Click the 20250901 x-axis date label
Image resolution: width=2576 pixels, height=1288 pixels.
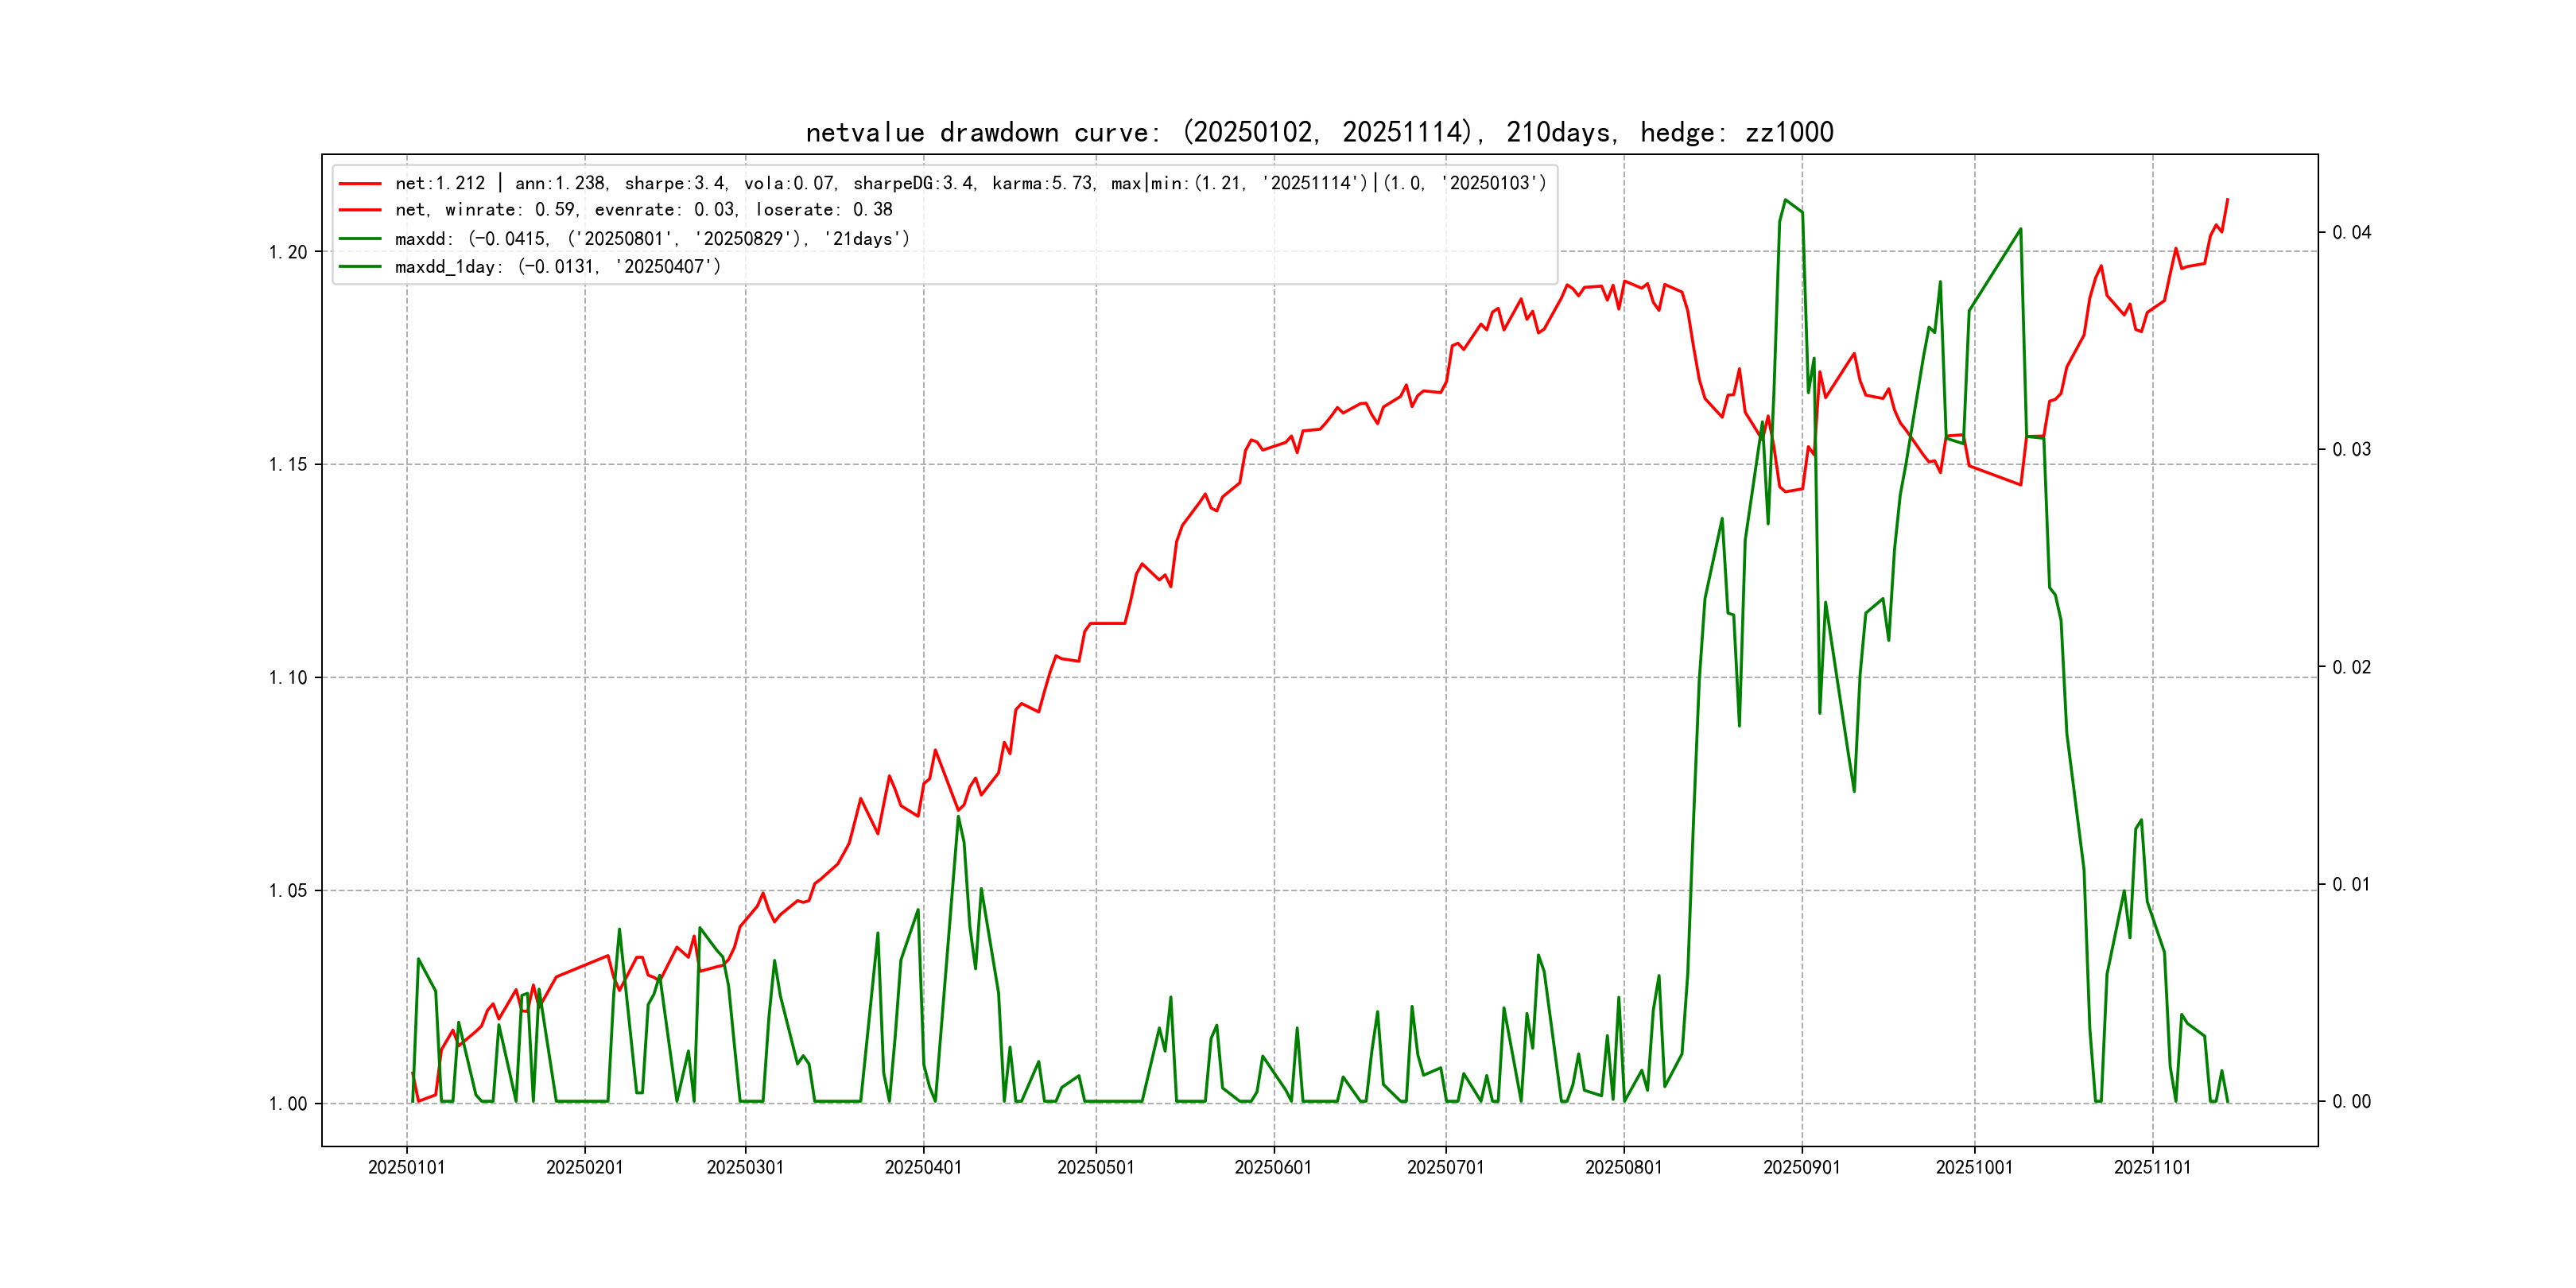pyautogui.click(x=1801, y=1167)
